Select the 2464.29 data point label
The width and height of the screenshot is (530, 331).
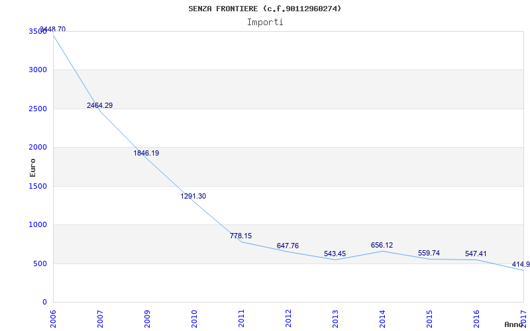[100, 105]
